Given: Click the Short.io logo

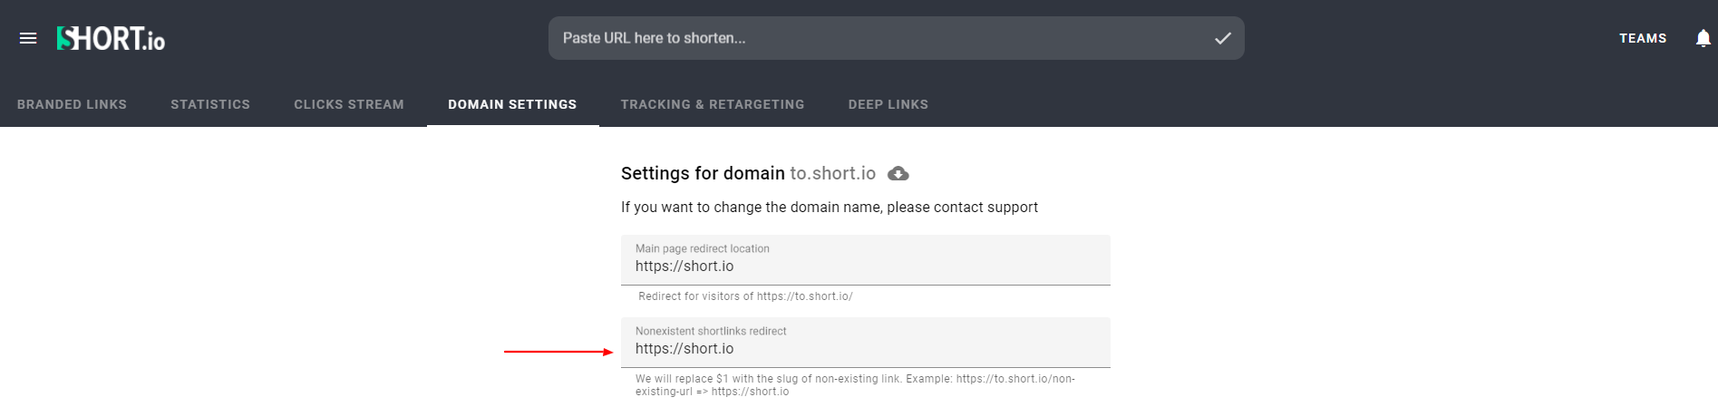Looking at the screenshot, I should pos(111,38).
